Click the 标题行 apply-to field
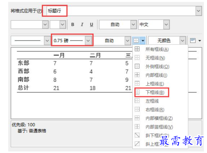 pyautogui.click(x=121, y=11)
